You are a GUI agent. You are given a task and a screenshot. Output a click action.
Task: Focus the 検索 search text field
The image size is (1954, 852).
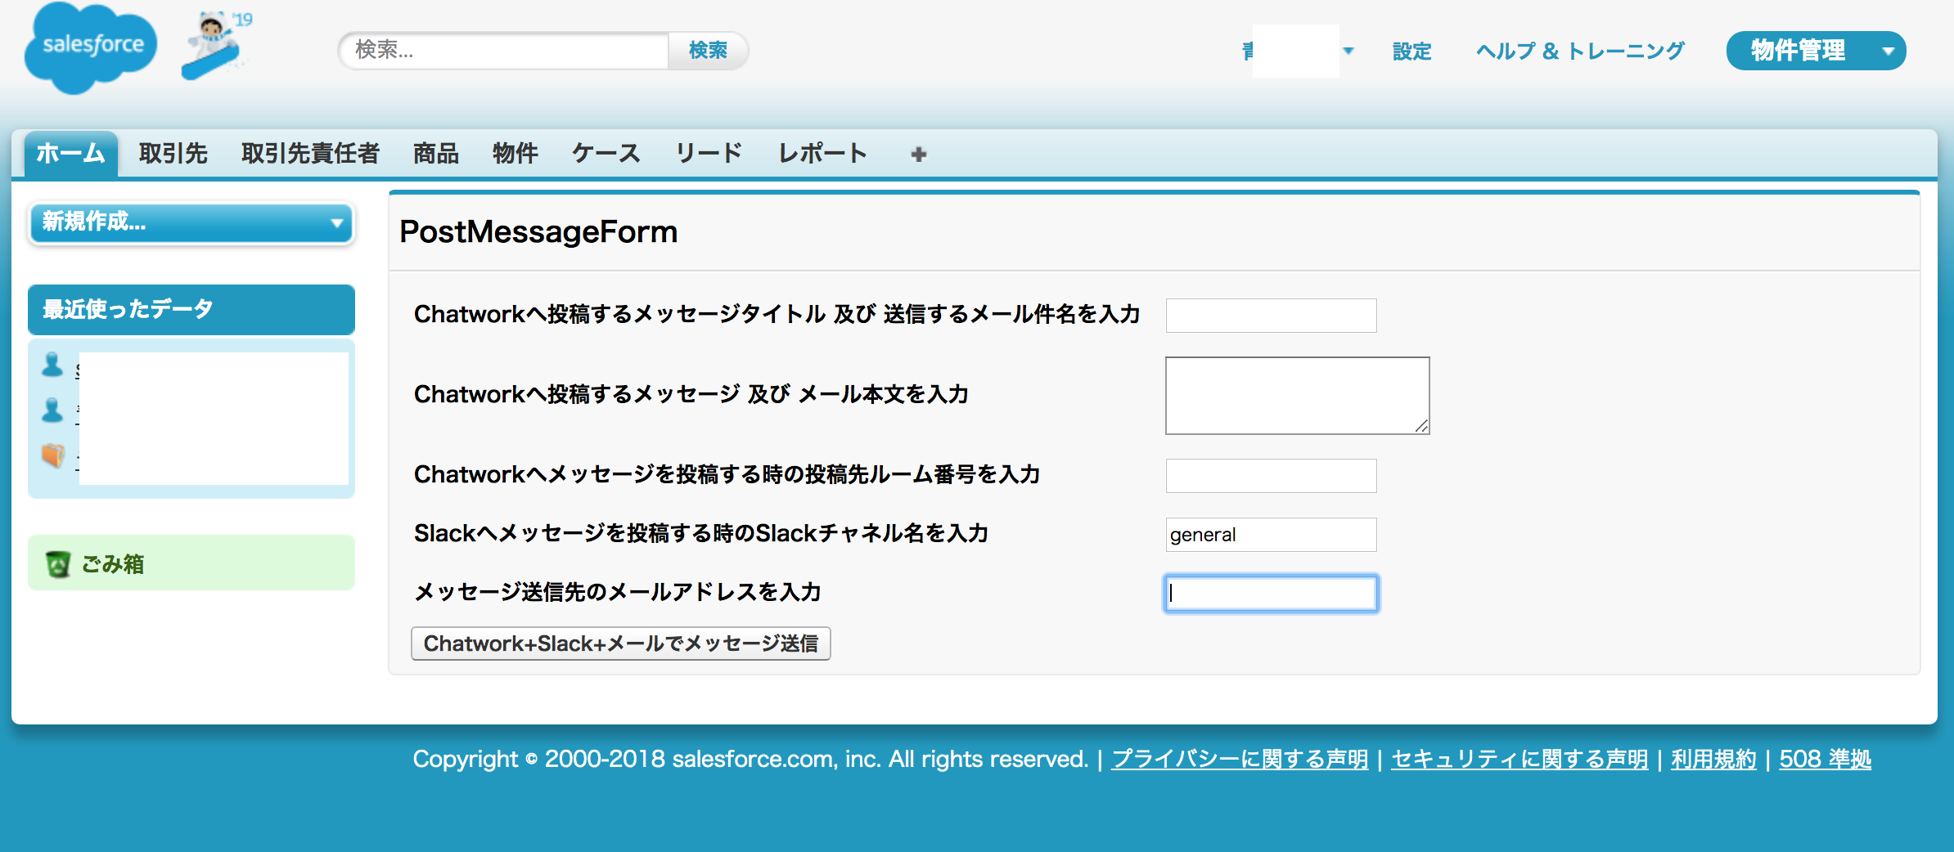[505, 51]
